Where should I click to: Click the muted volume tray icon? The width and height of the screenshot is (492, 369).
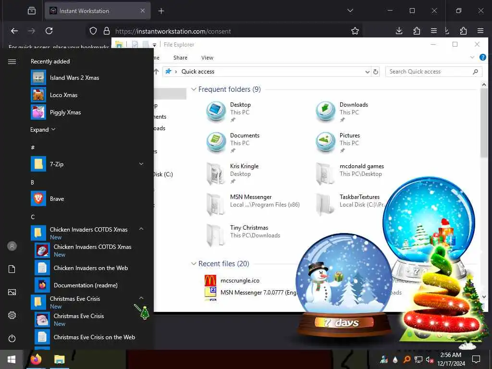[x=430, y=359]
